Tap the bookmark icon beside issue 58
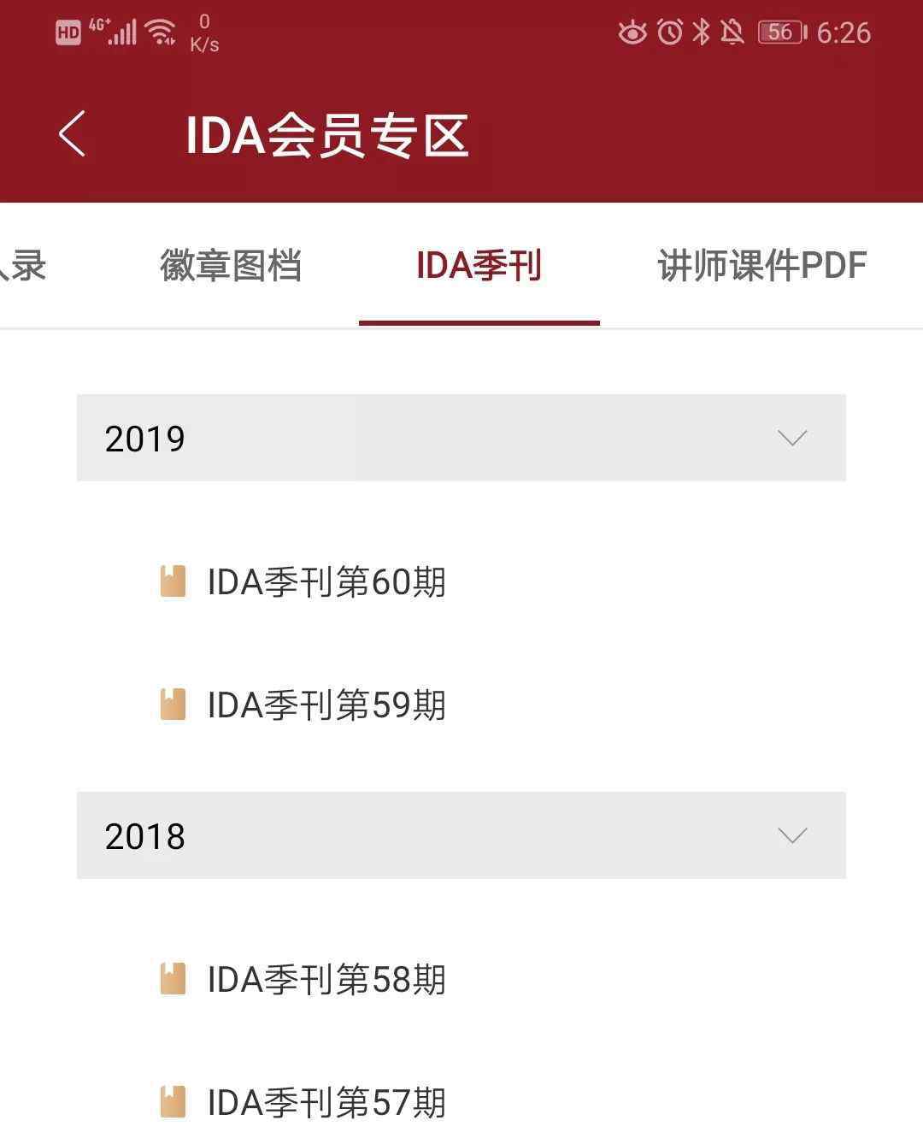This screenshot has height=1138, width=923. pos(173,979)
